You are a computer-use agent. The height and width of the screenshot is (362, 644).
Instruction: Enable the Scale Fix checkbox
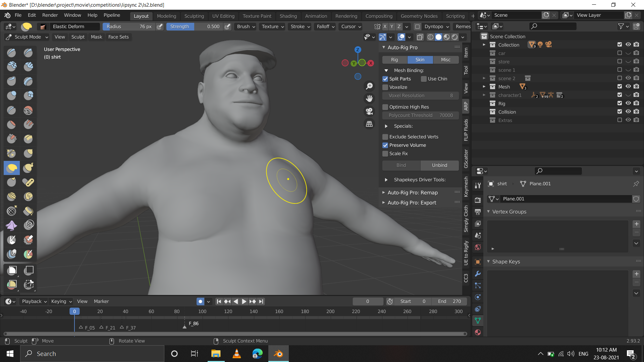click(385, 154)
